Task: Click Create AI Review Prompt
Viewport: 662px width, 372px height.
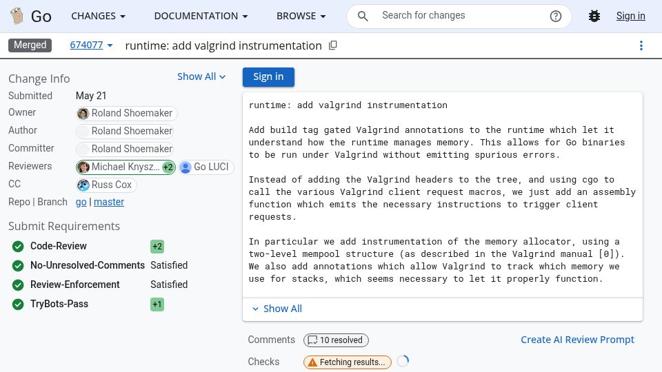Action: [577, 340]
